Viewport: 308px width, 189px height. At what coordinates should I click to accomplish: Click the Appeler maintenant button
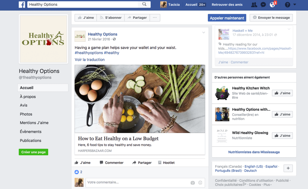pyautogui.click(x=227, y=18)
